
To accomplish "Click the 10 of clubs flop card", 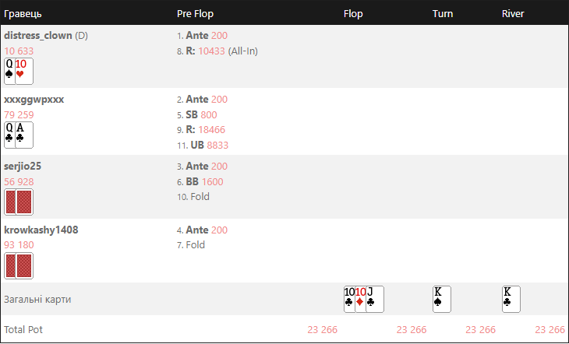I will coord(349,300).
